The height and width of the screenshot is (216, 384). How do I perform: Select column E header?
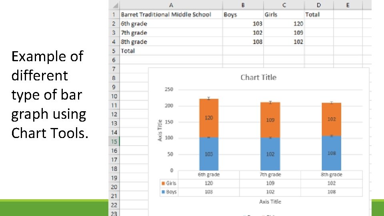348,5
